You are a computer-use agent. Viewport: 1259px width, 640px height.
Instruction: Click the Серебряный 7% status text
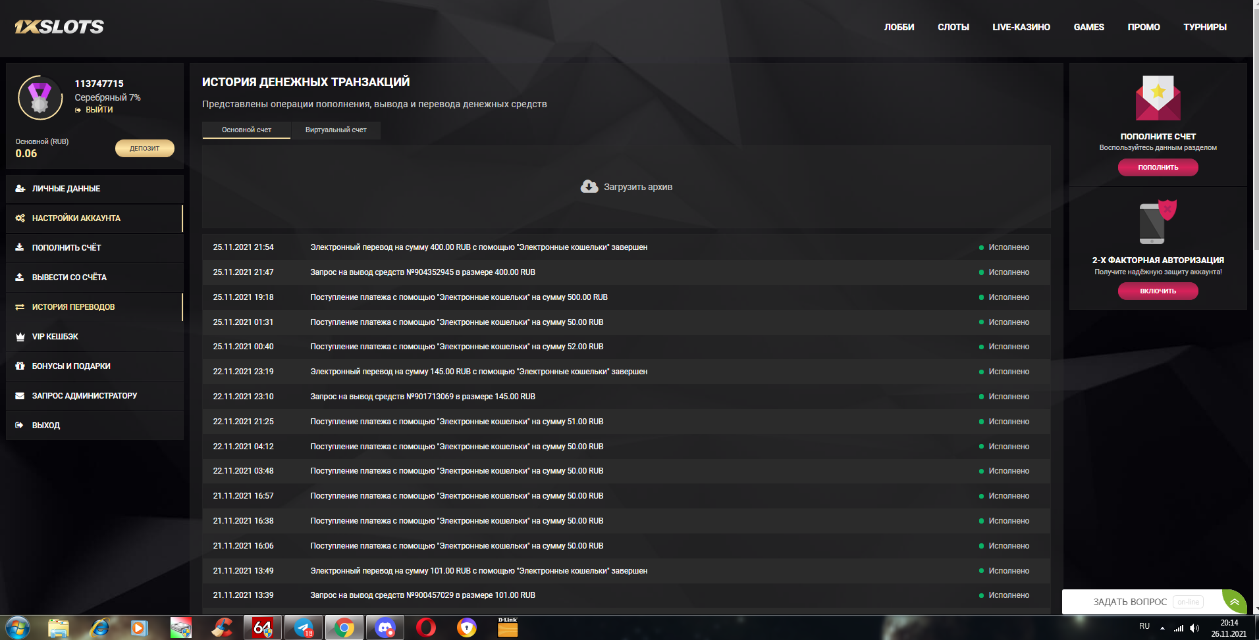(x=107, y=97)
